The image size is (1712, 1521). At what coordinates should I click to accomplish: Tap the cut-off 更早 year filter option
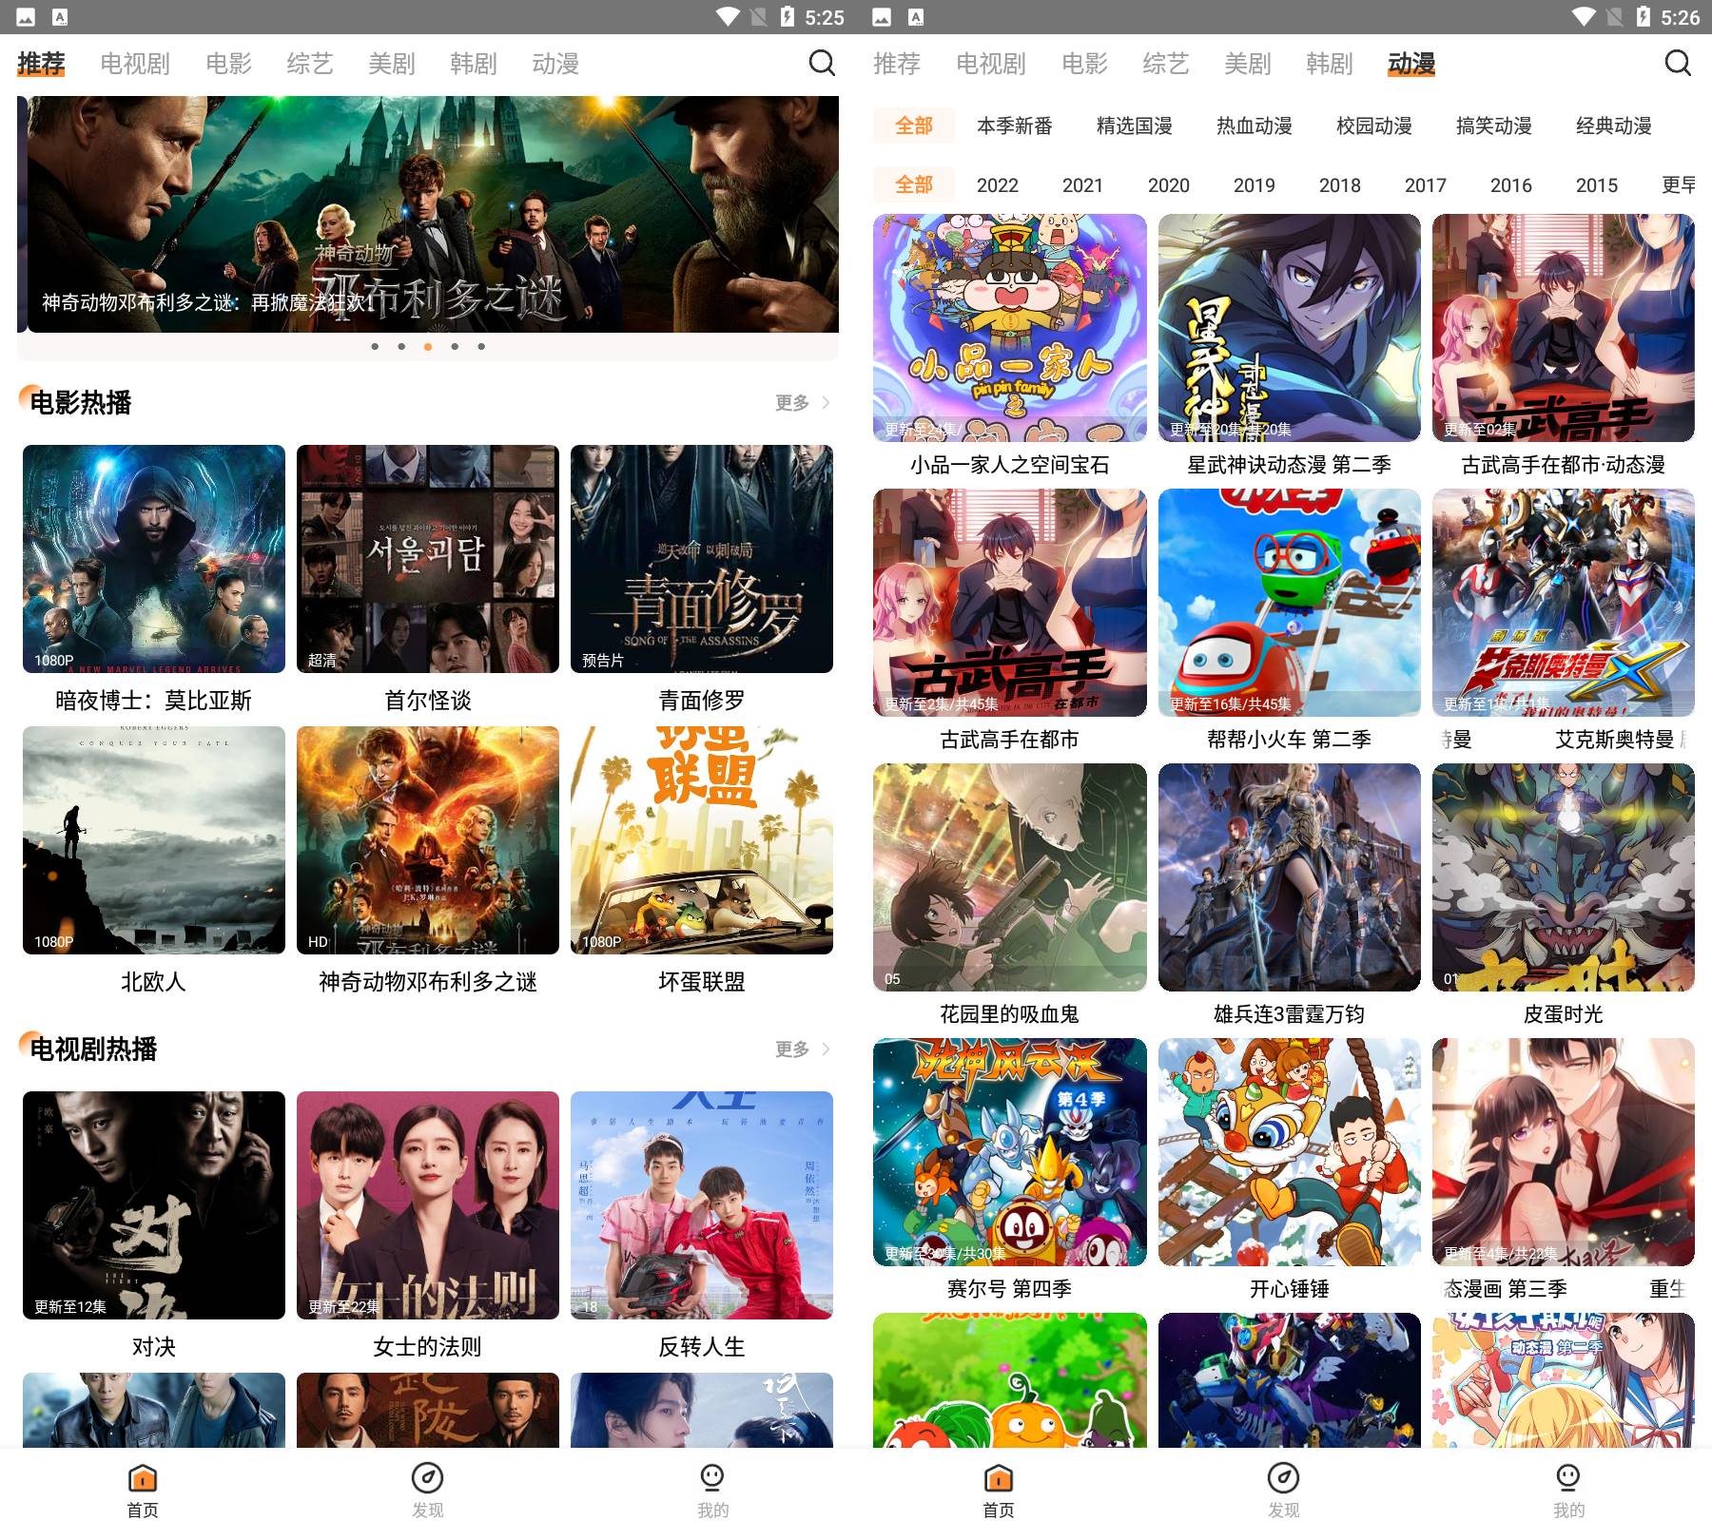pyautogui.click(x=1678, y=185)
